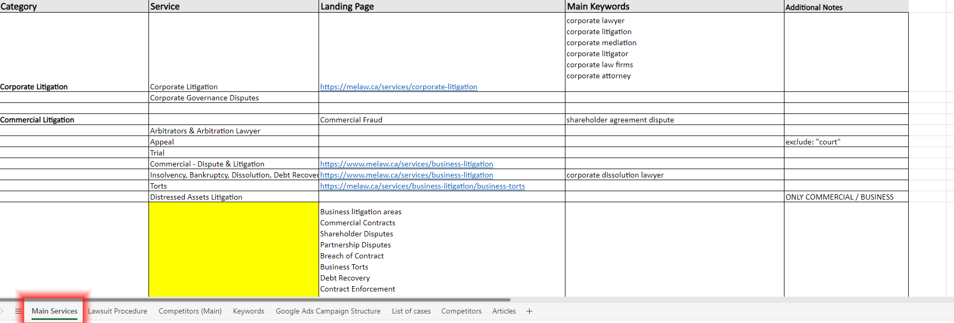Click the corporate attorney keyword text
This screenshot has height=323, width=954.
click(599, 76)
